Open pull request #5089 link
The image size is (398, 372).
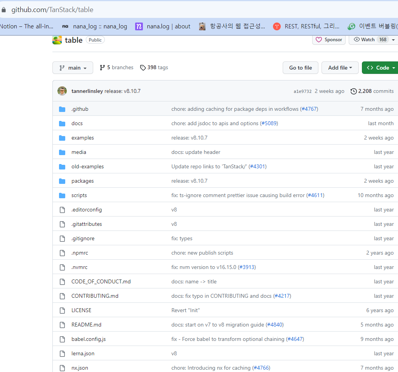(x=269, y=124)
